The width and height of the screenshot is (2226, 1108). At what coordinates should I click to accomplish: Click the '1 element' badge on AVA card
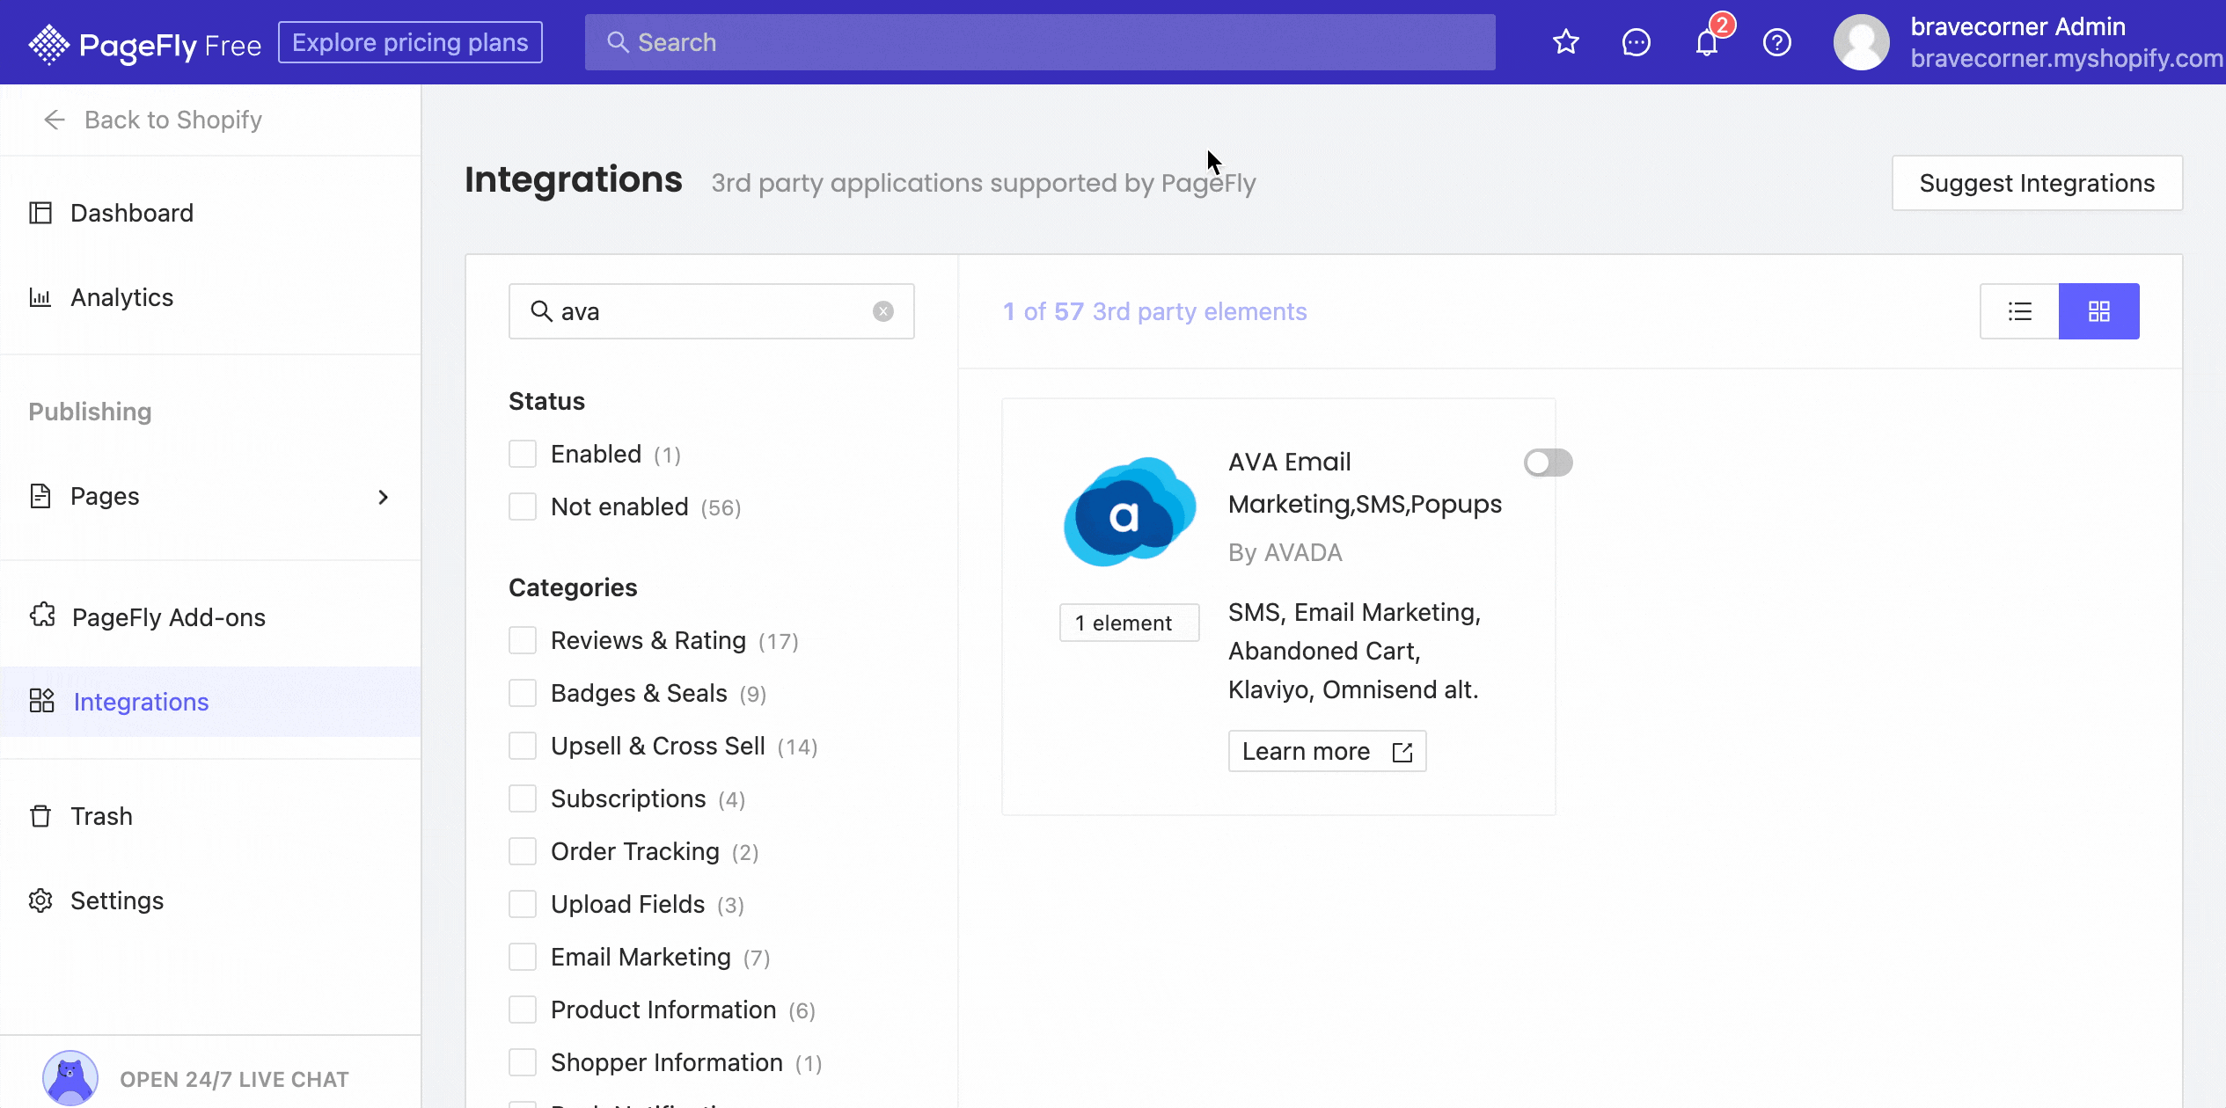[x=1129, y=623]
